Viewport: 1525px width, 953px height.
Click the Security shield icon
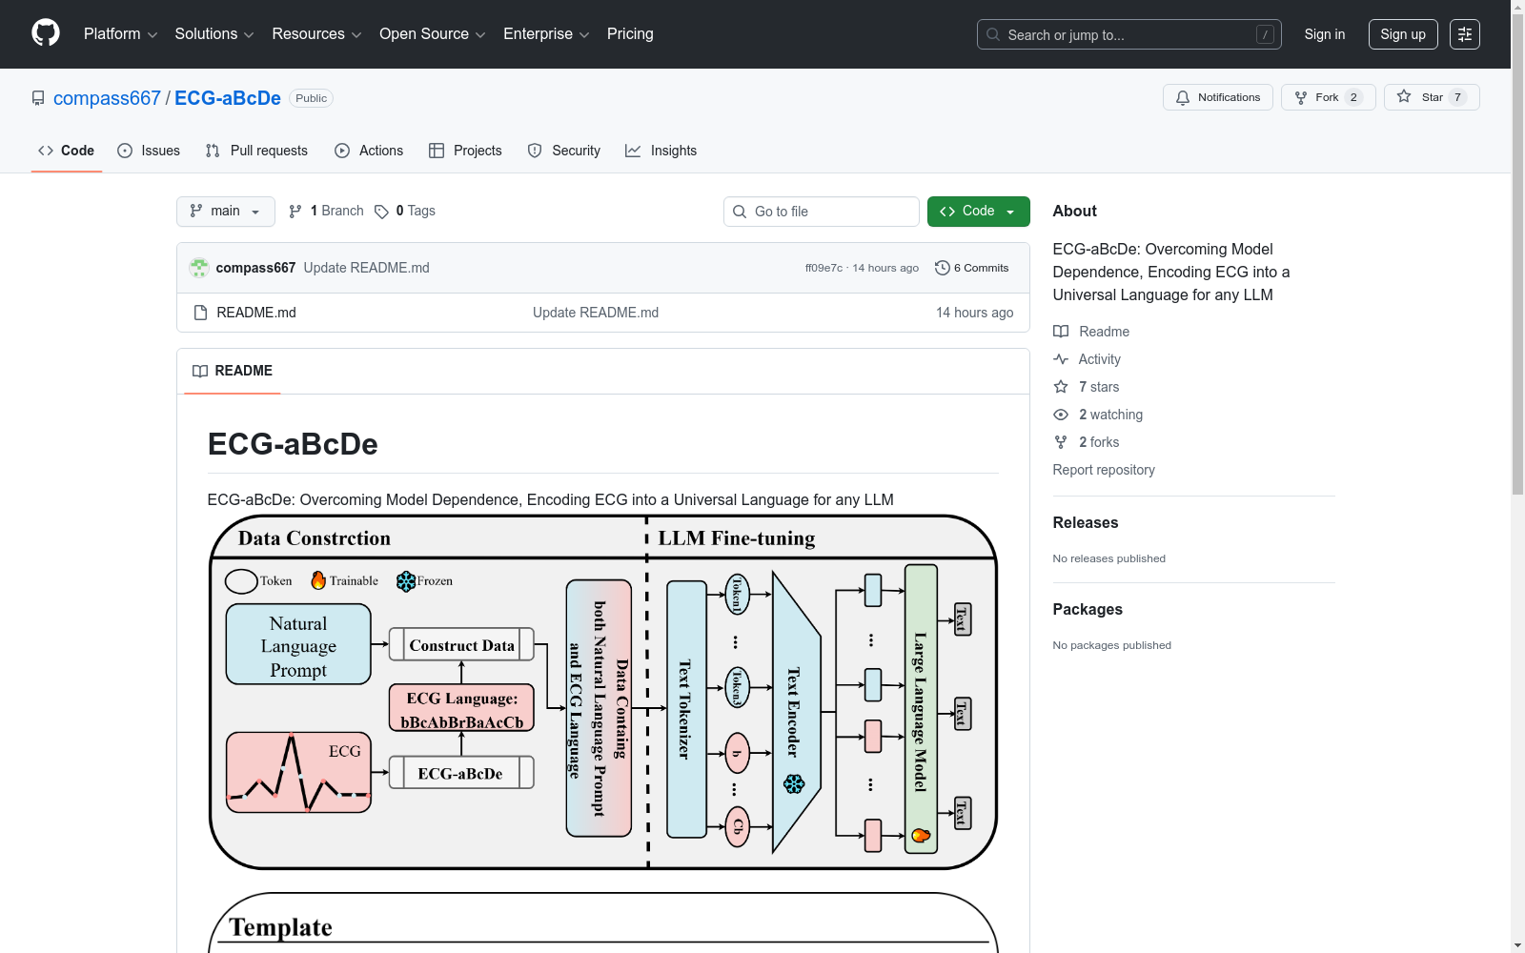[535, 151]
